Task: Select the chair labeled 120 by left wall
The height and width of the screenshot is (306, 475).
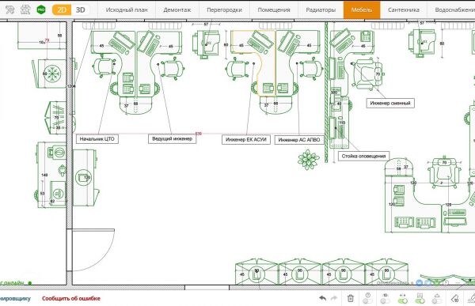Action: [x=85, y=178]
